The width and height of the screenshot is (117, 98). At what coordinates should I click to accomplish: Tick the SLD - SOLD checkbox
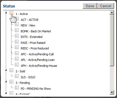point(17,76)
